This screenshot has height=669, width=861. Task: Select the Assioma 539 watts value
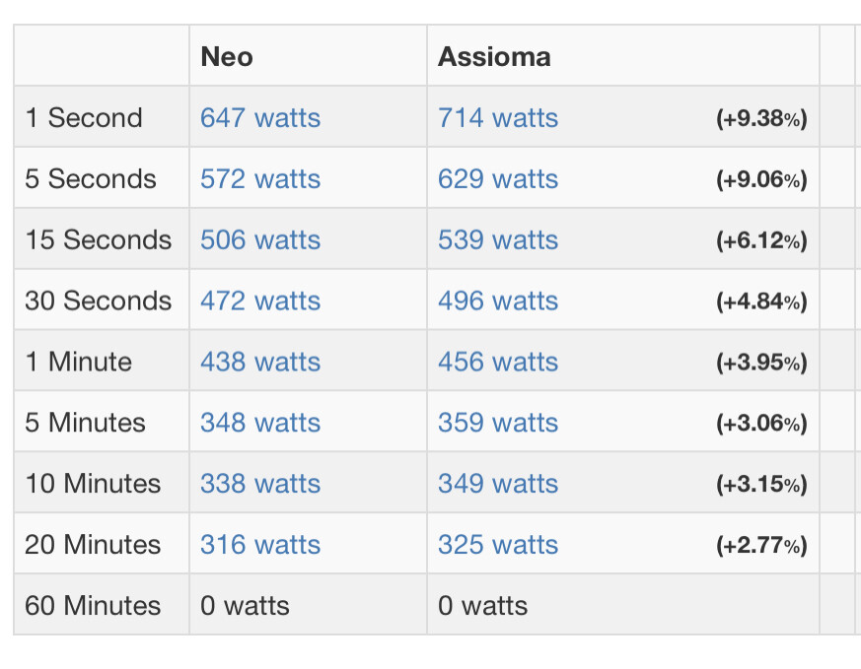pyautogui.click(x=498, y=239)
